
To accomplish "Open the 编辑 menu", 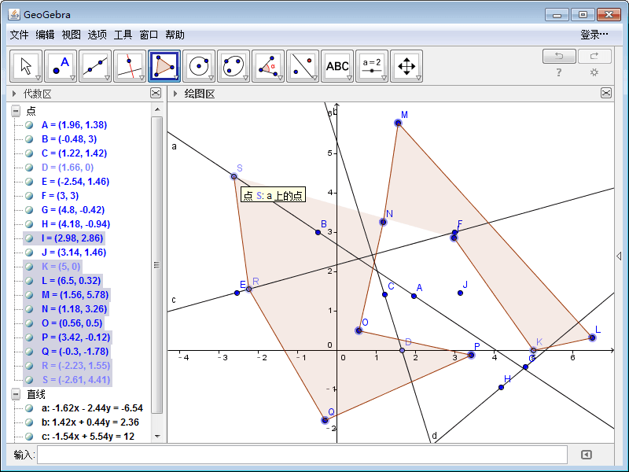I will pos(45,35).
